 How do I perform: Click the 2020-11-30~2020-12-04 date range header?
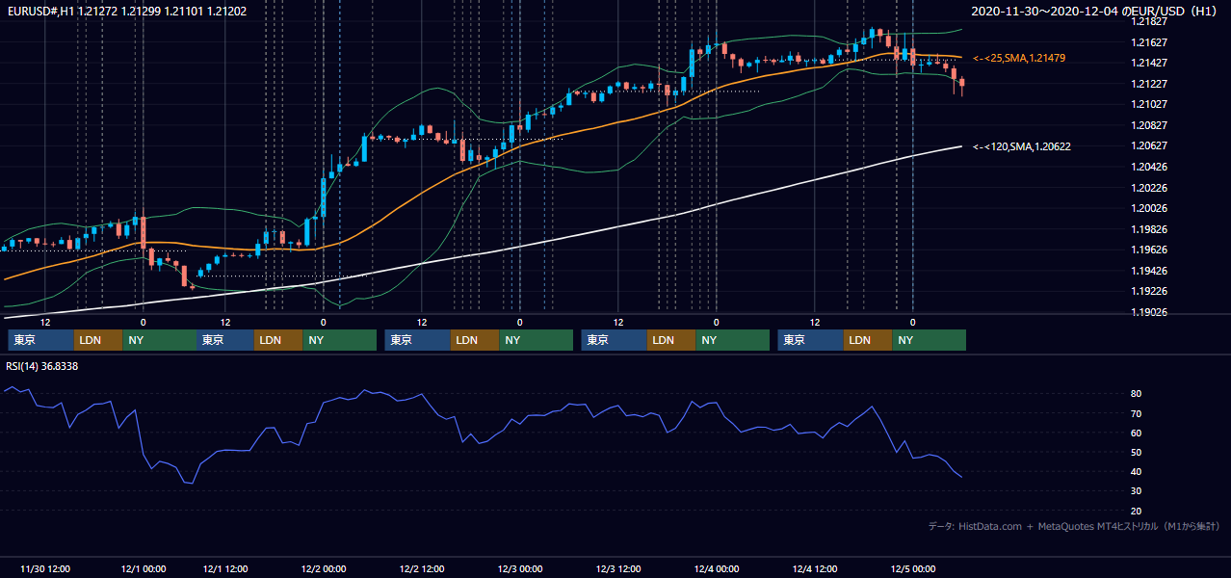click(x=1096, y=12)
